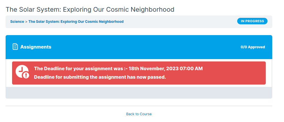Click the clock deadline warning icon

click(21, 71)
